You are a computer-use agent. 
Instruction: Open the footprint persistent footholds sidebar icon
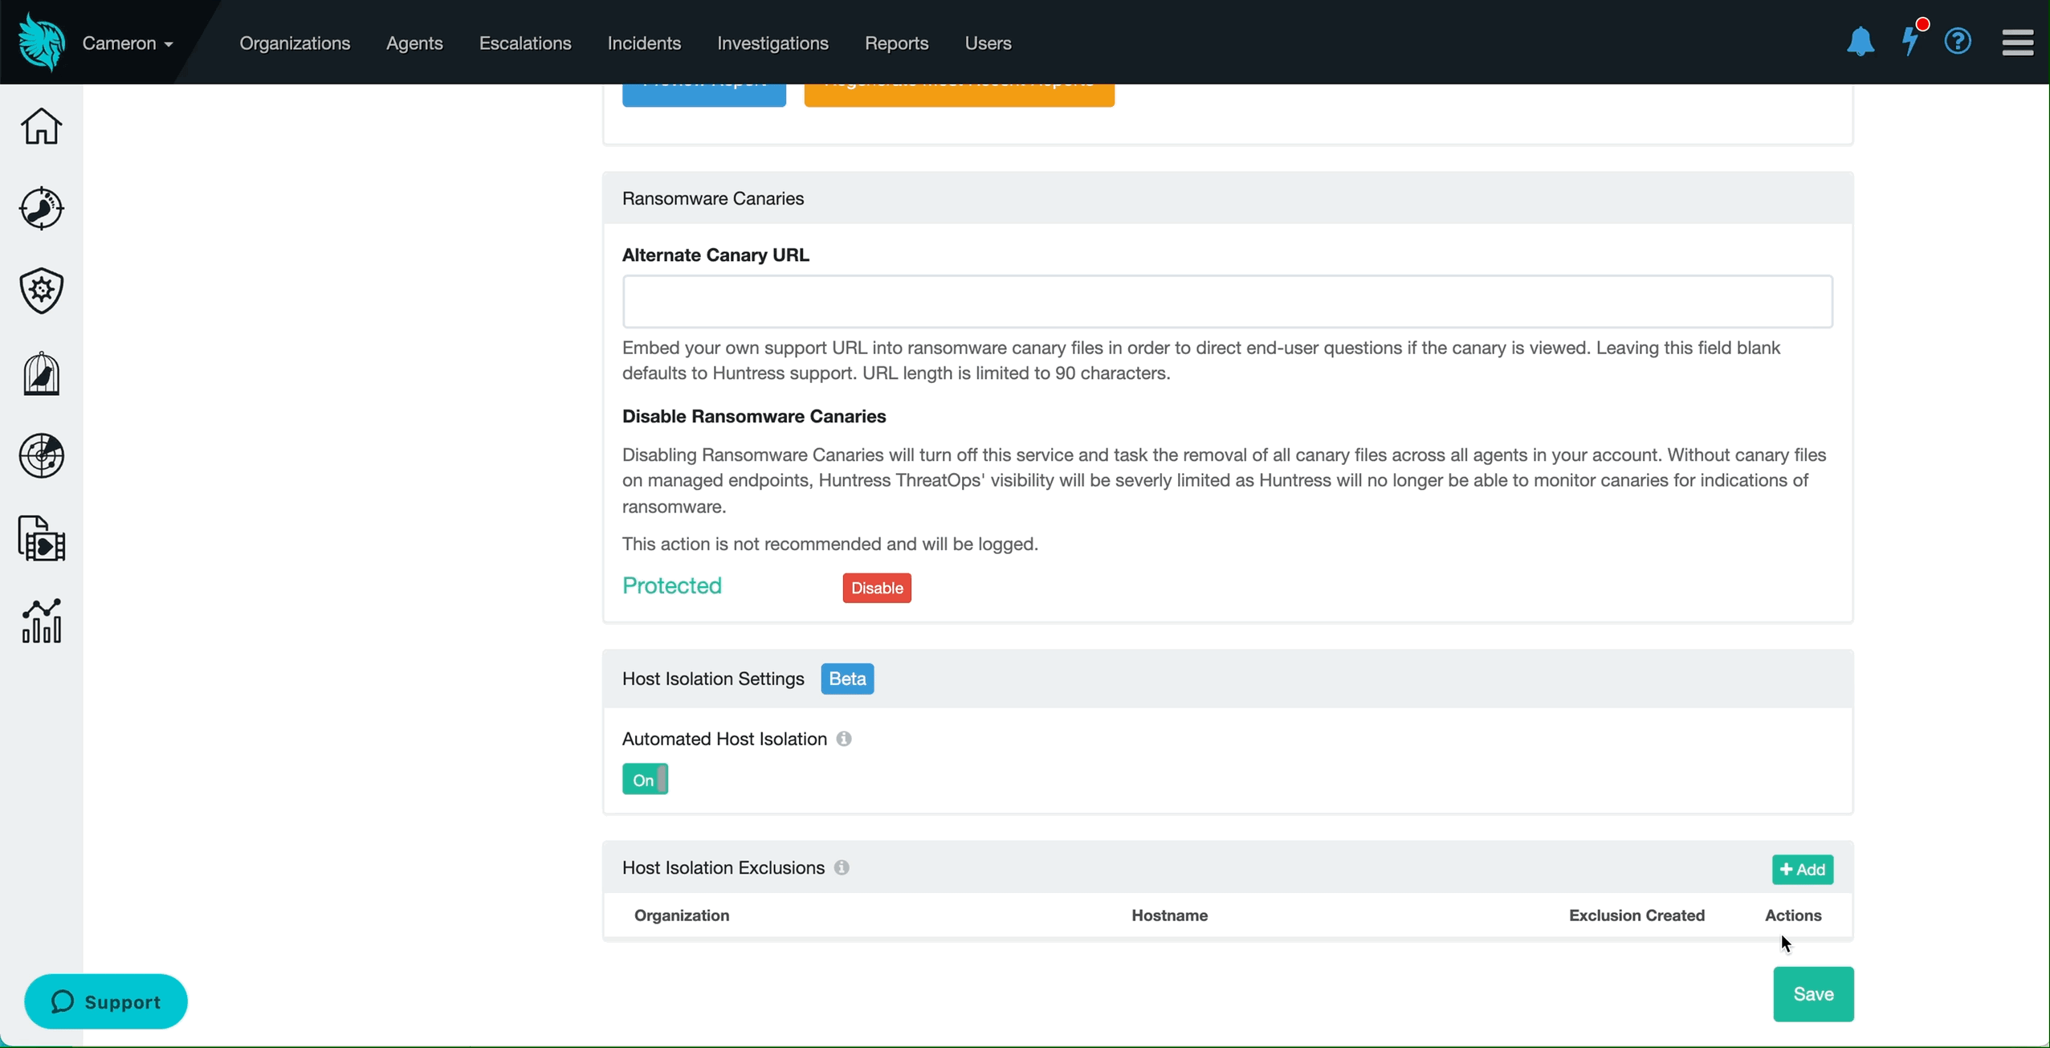click(x=41, y=209)
